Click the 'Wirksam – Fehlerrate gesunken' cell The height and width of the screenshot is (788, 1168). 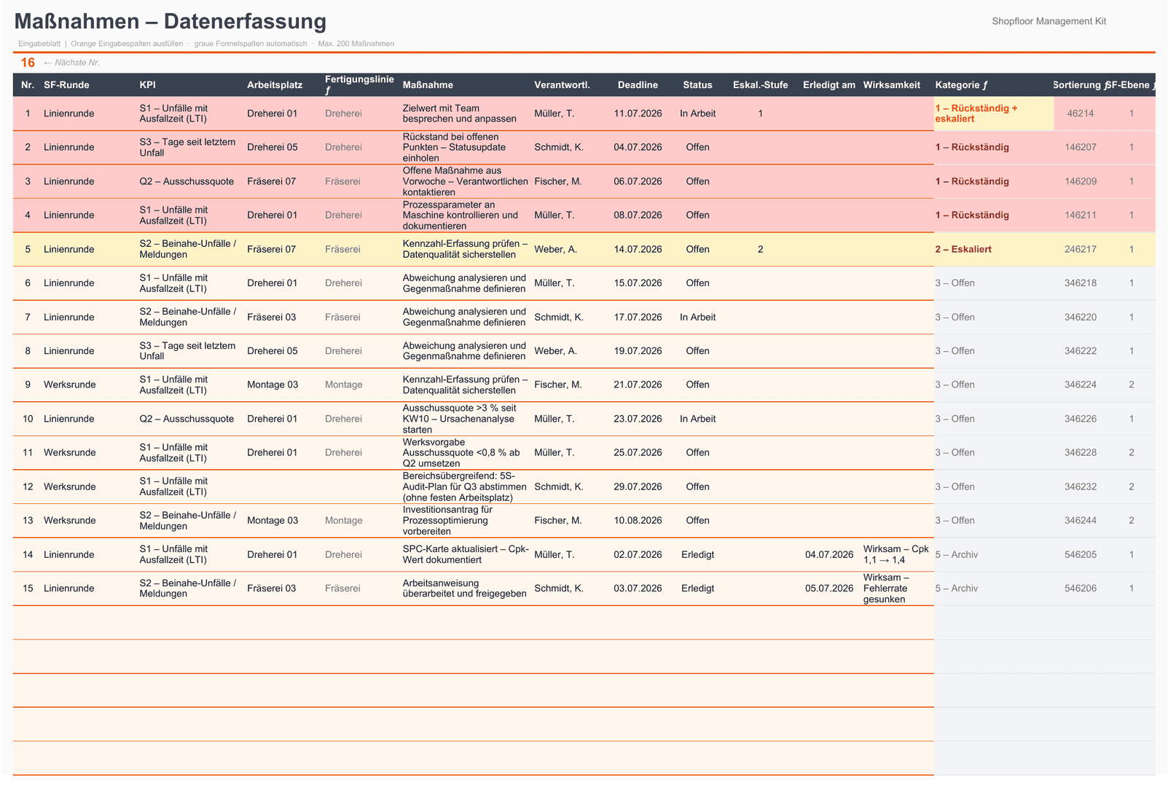coord(898,588)
